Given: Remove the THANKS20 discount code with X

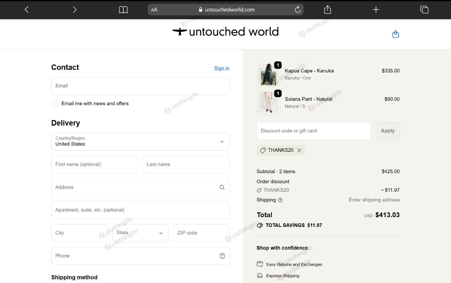Looking at the screenshot, I should pyautogui.click(x=299, y=150).
